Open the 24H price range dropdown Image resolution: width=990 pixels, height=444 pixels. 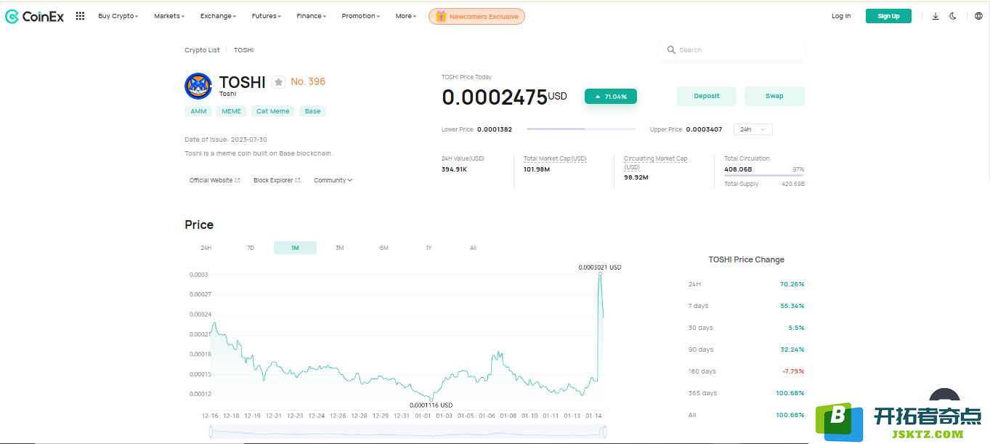[753, 129]
